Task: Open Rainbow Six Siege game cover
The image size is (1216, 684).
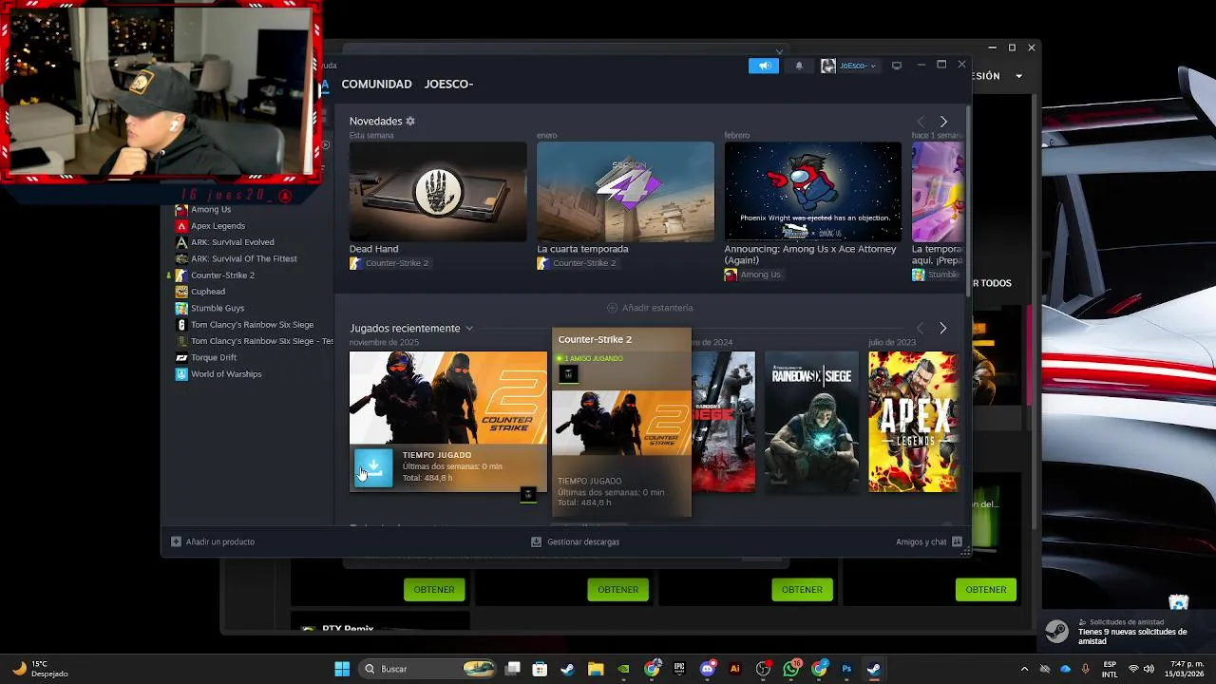Action: pos(812,422)
